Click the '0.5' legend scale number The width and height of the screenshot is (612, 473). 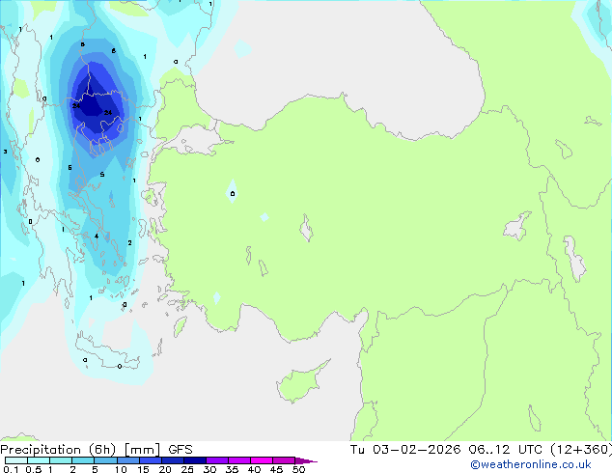(x=33, y=469)
